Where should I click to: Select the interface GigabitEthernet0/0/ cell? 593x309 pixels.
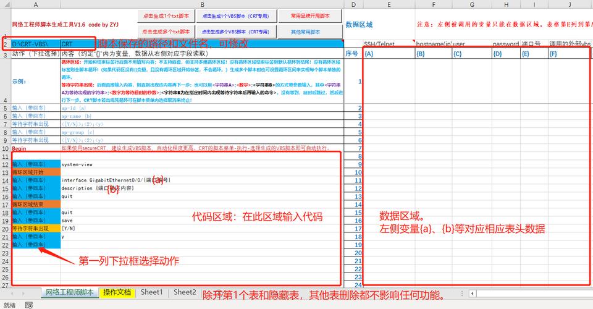click(202, 180)
